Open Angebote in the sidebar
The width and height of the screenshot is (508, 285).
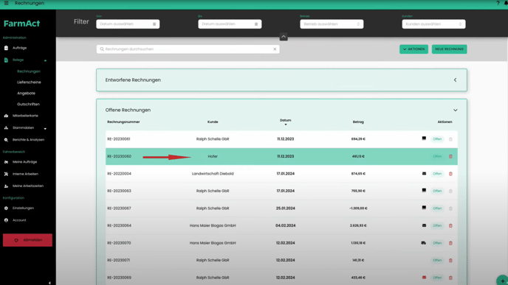click(26, 94)
